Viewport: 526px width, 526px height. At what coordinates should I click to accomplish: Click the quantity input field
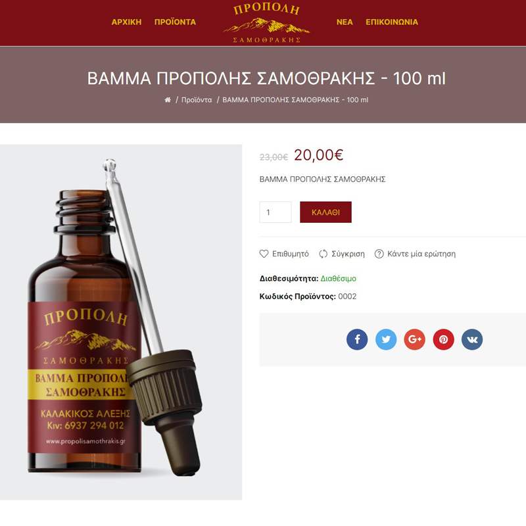(x=275, y=212)
